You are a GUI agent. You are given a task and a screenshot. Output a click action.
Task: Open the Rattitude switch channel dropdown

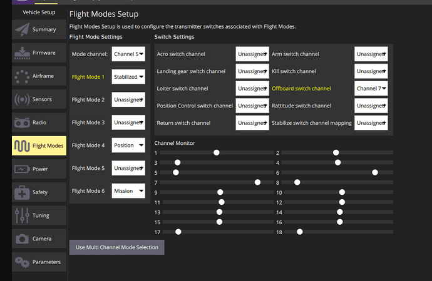[371, 106]
